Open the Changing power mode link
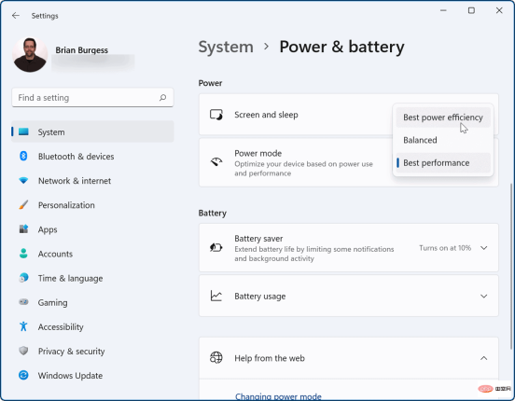Viewport: 515px width, 401px height. [278, 396]
